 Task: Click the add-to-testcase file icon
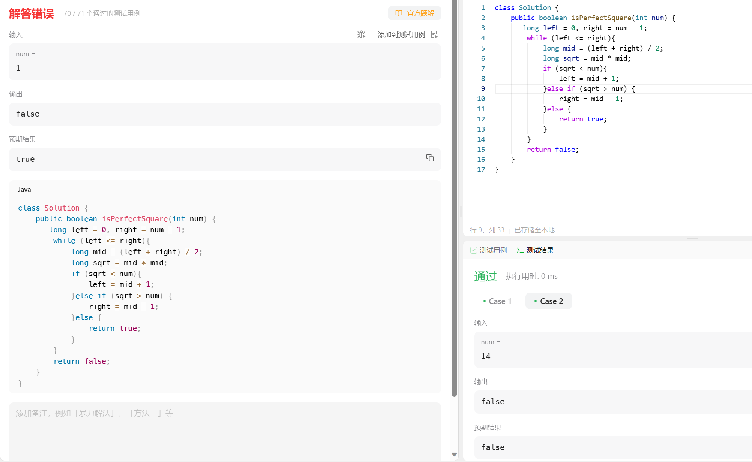tap(434, 34)
